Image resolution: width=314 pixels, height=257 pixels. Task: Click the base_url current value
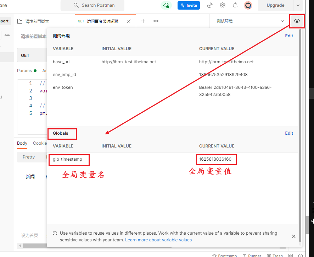point(226,62)
